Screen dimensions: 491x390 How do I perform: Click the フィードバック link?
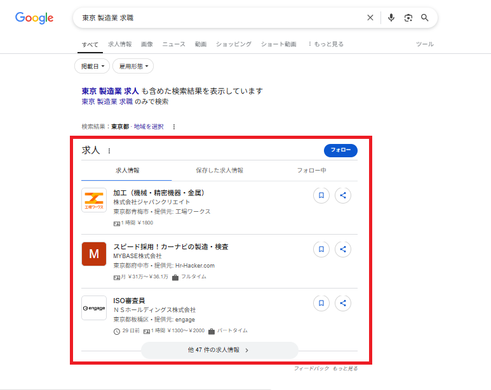pos(312,368)
